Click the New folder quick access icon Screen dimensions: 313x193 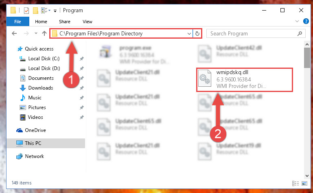click(x=35, y=11)
